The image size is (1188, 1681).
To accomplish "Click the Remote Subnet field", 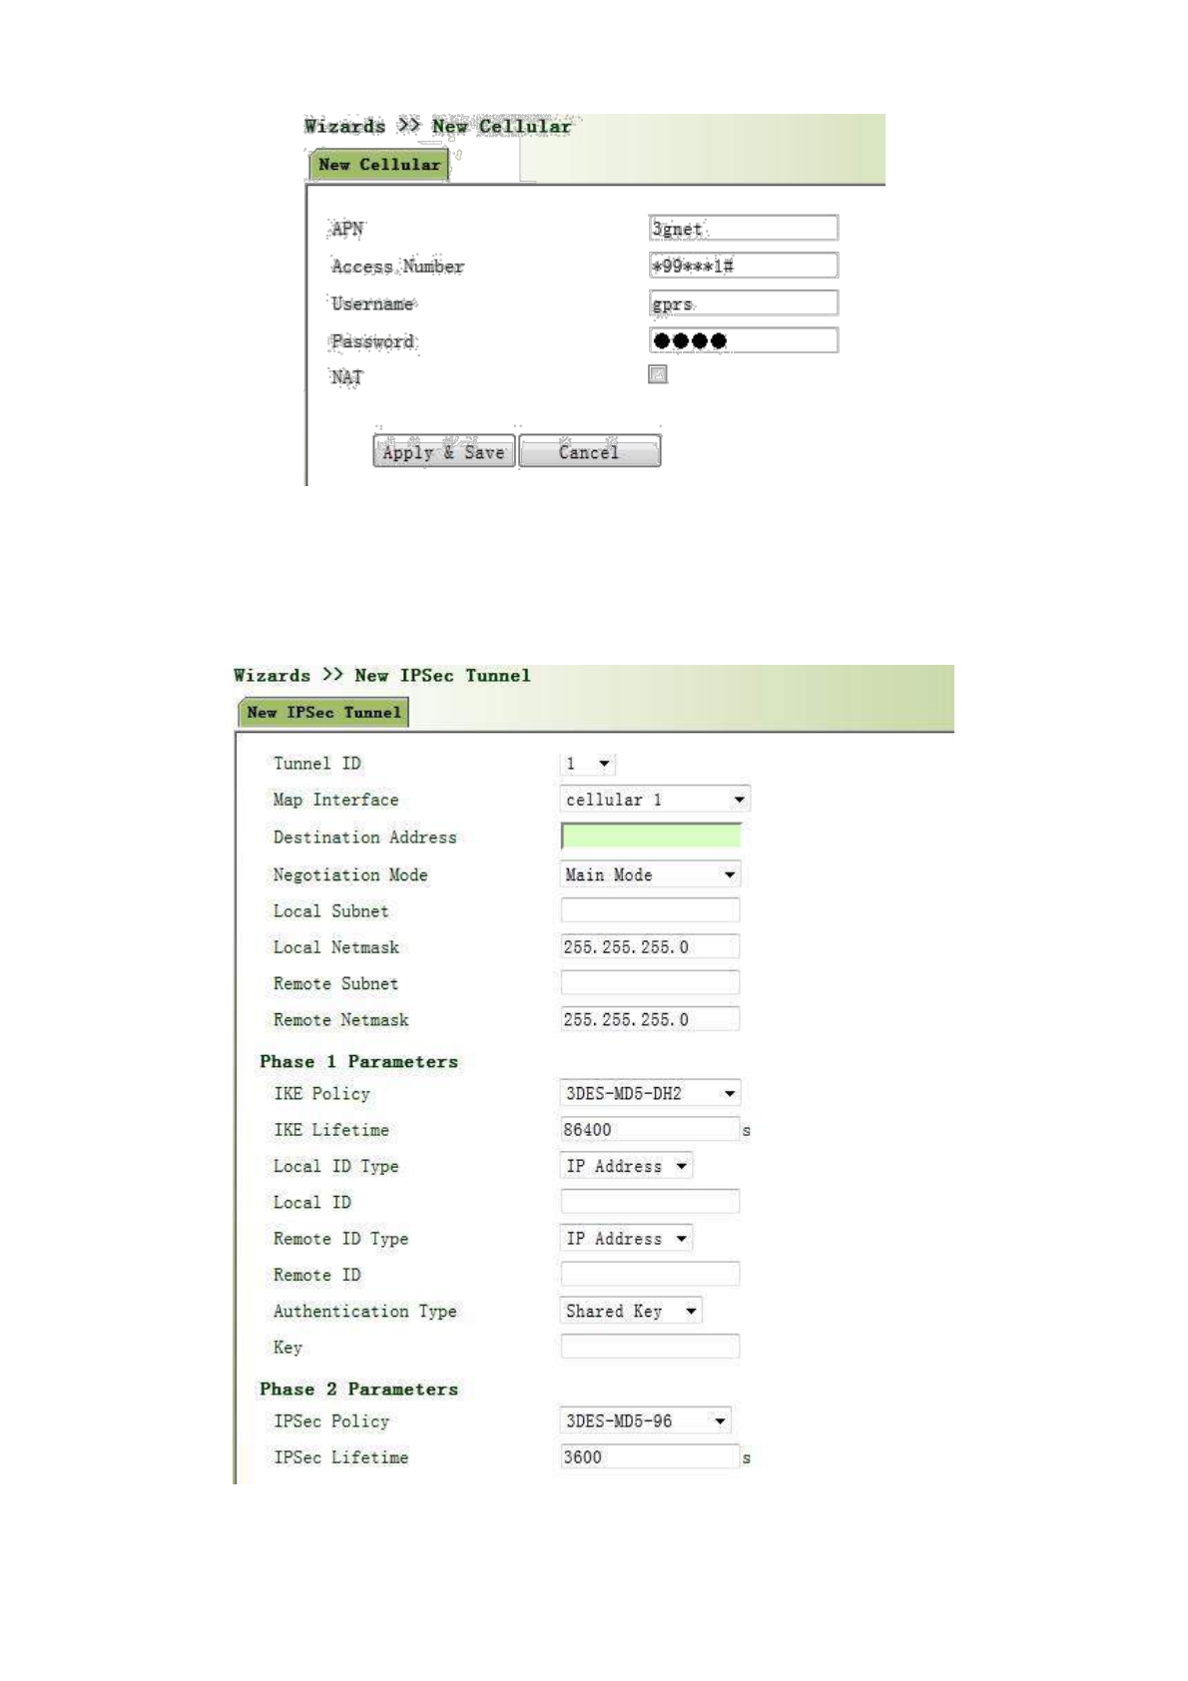I will [650, 983].
